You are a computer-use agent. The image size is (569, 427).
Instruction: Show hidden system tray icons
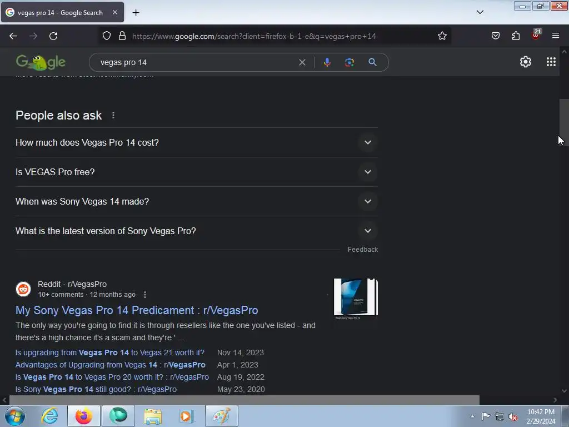472,416
